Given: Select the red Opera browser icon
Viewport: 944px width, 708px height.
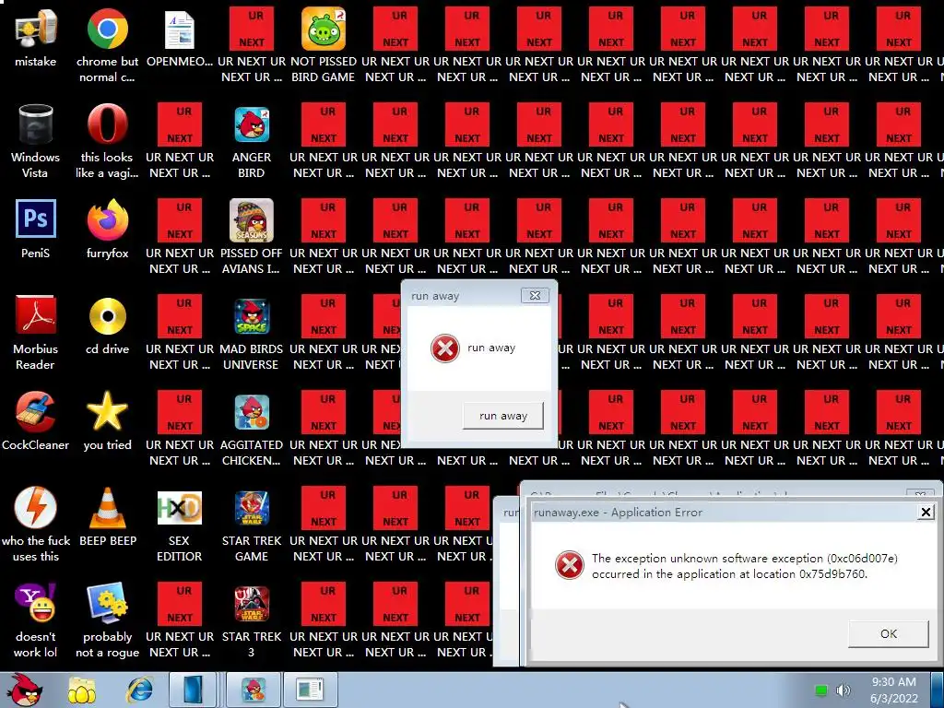Looking at the screenshot, I should [x=107, y=124].
